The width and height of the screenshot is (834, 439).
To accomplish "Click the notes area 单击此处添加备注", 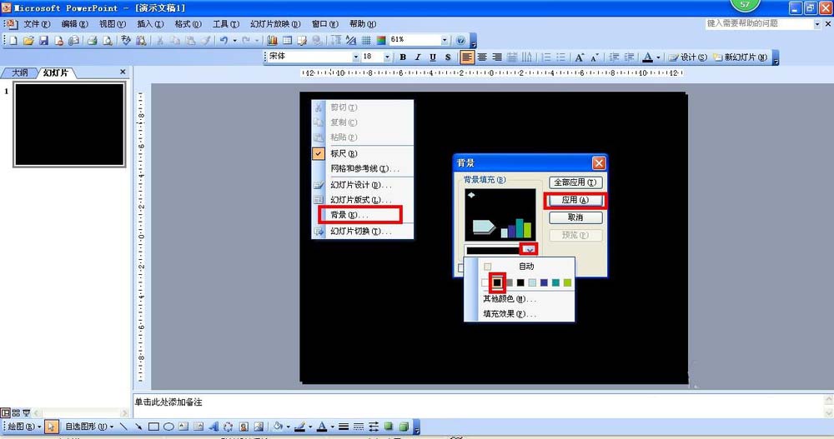I will (x=168, y=402).
